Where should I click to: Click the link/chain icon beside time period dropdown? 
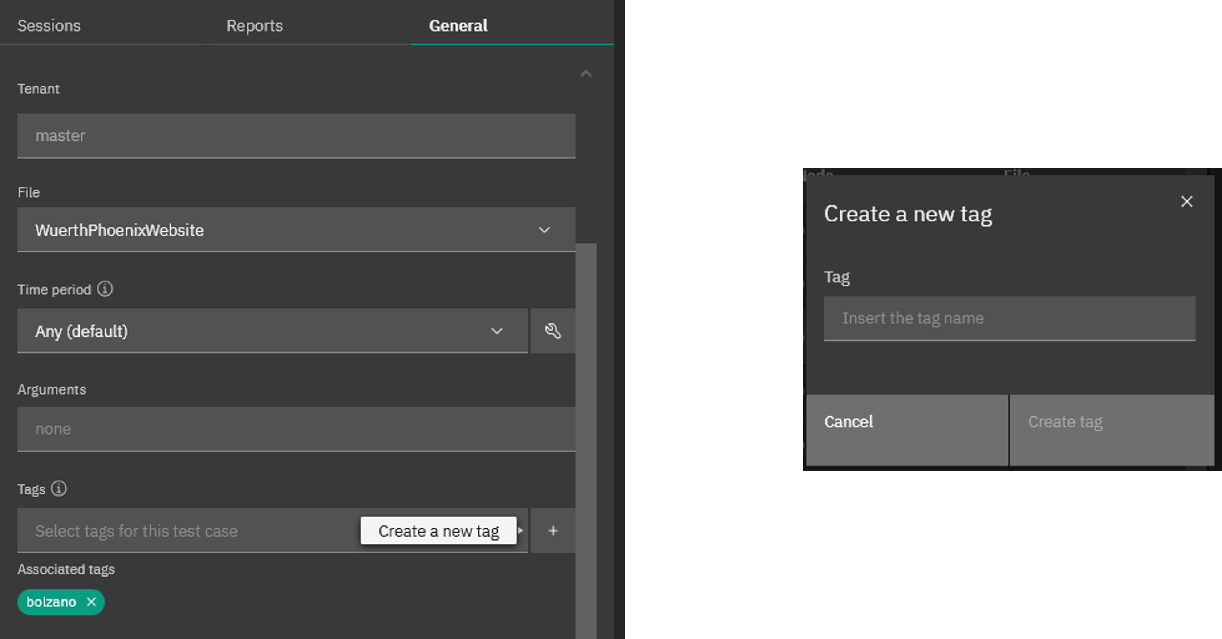553,331
